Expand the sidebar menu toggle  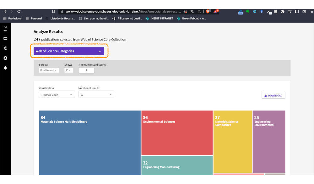click(x=5, y=29)
